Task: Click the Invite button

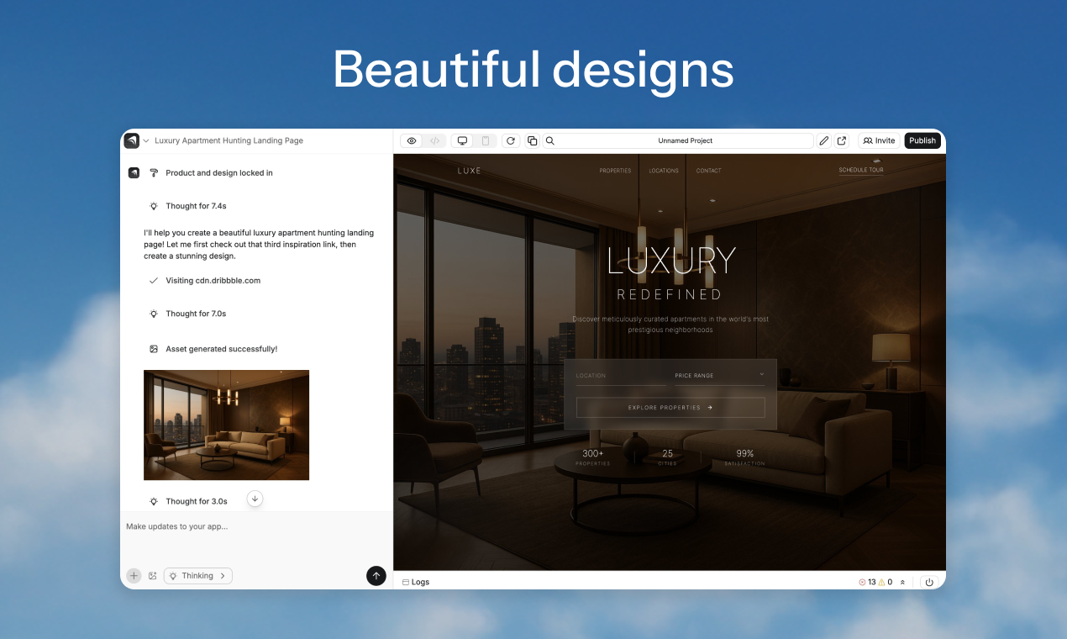Action: [879, 140]
